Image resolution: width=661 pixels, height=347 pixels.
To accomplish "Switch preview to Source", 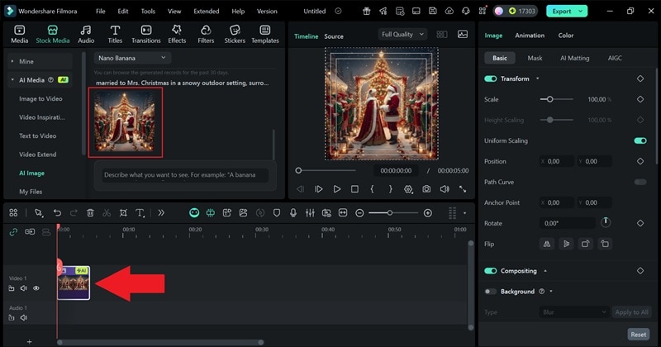I will 334,36.
